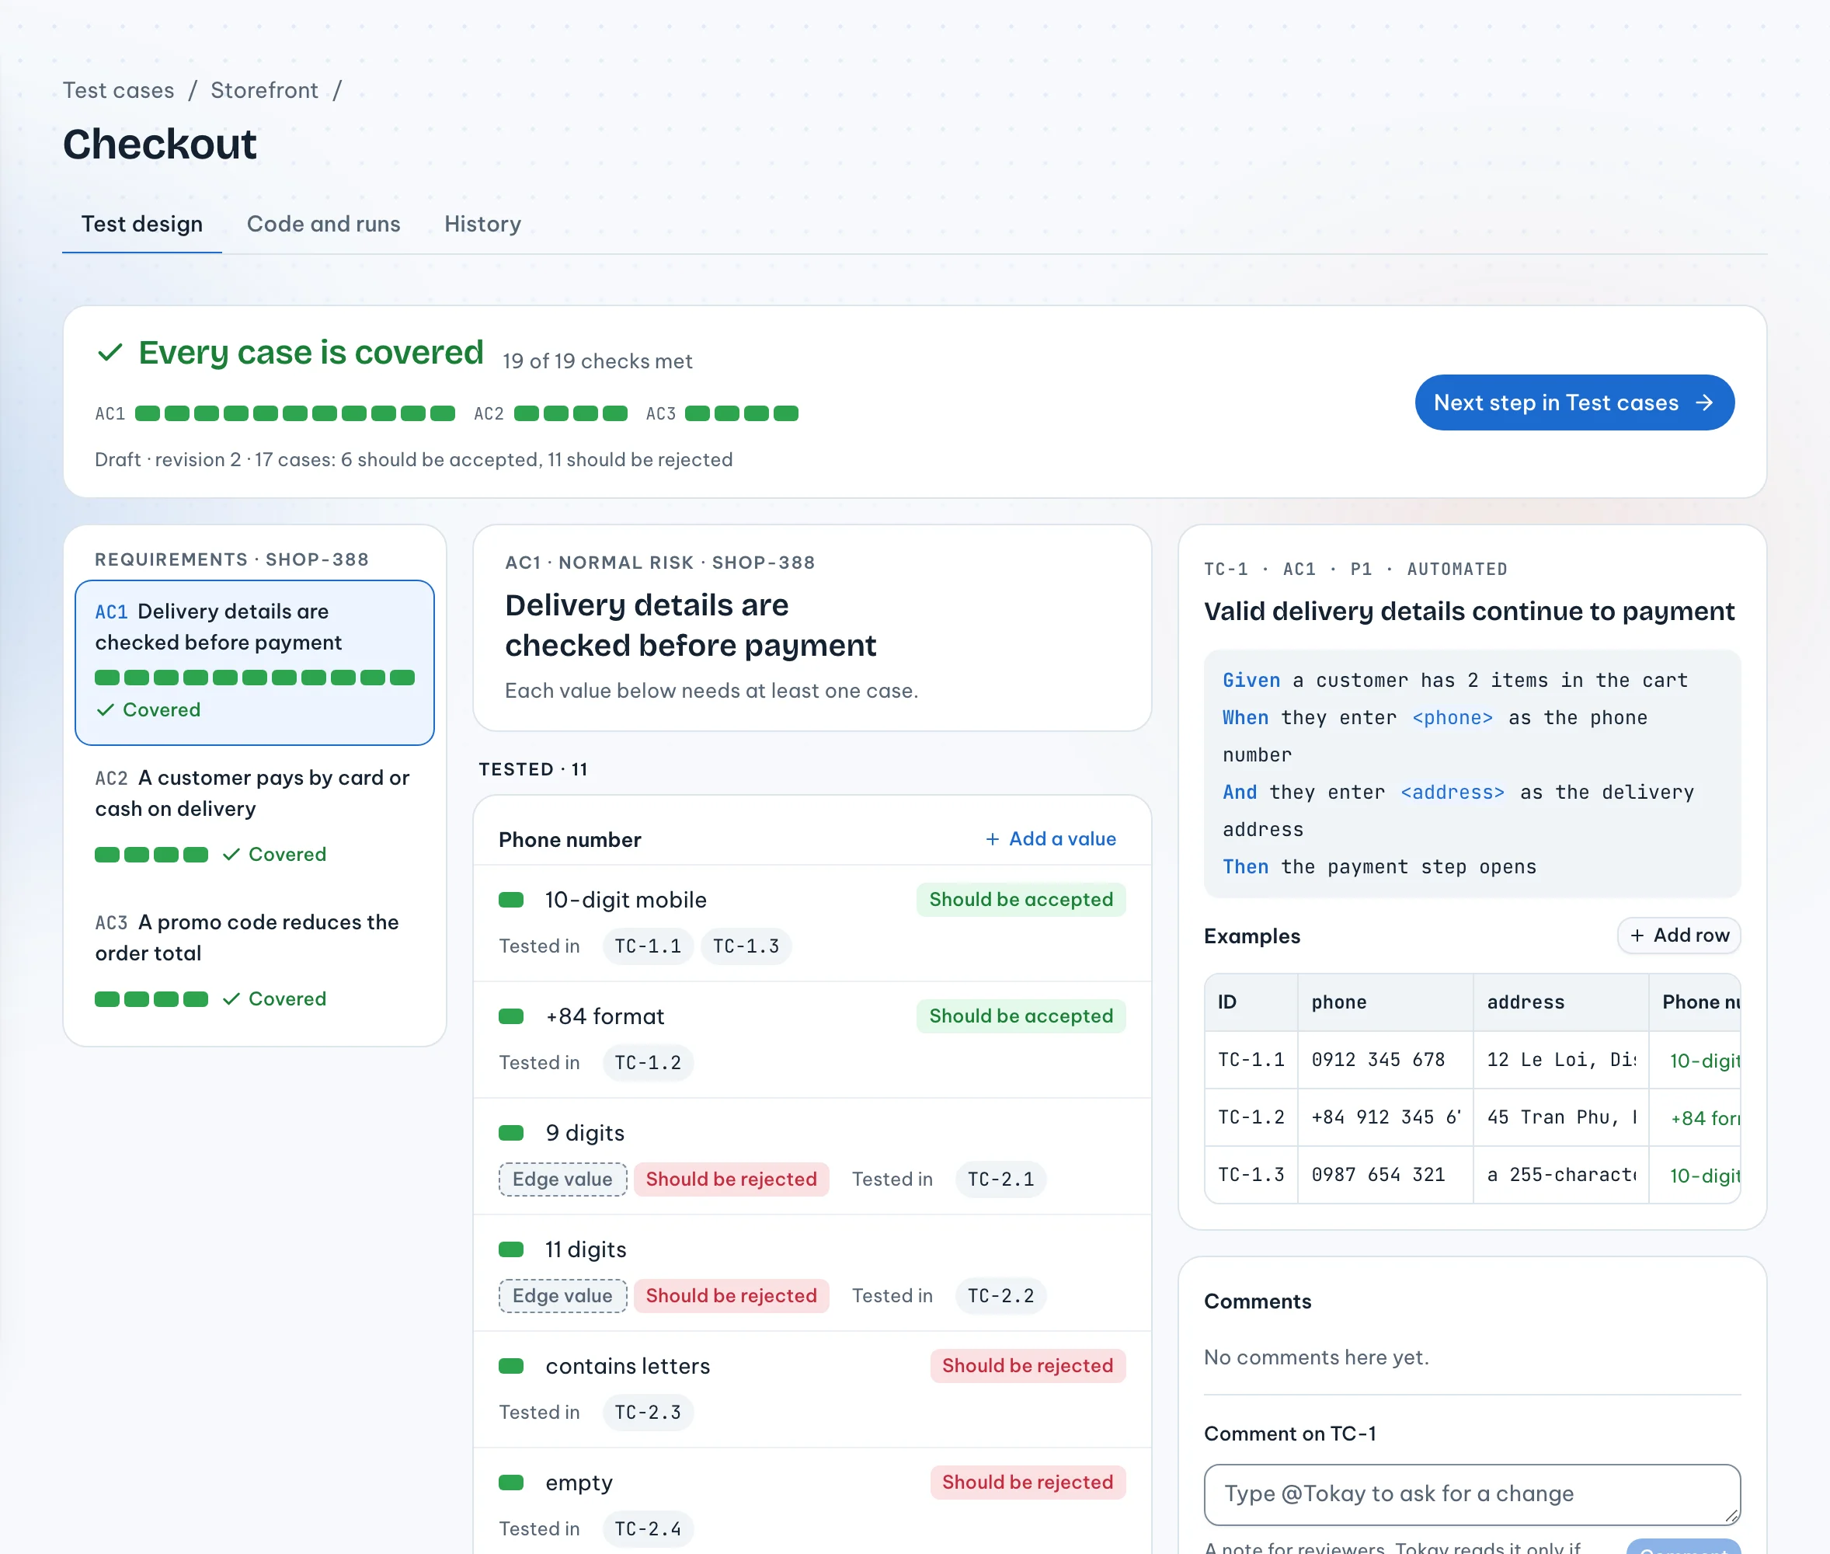Open TC-2.3 chip for contains letters
Screen dimensions: 1830x1554
click(x=647, y=1412)
